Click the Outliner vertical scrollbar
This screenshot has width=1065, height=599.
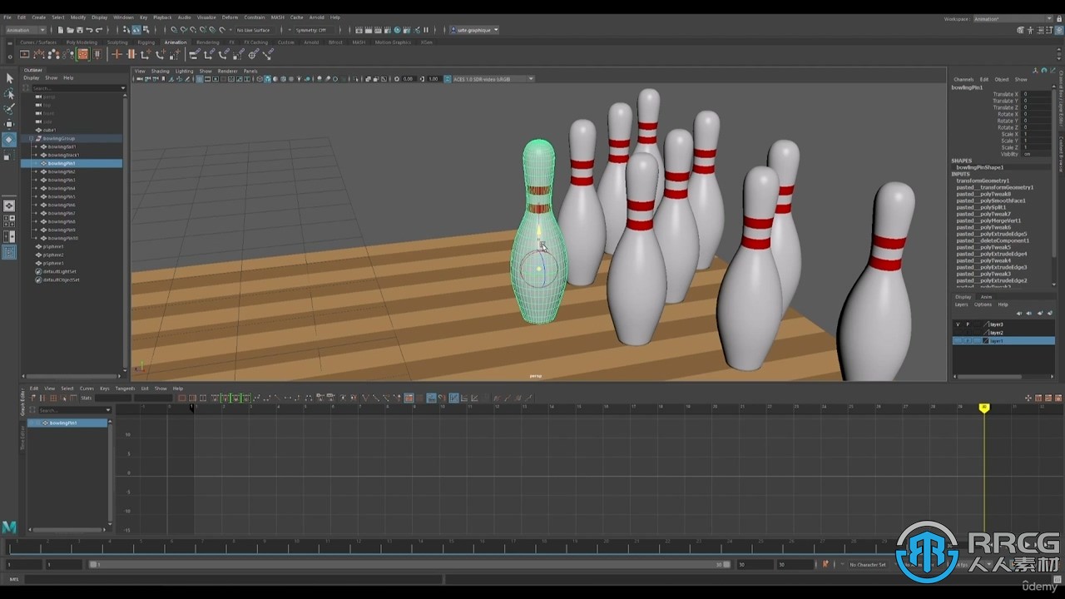[126, 233]
